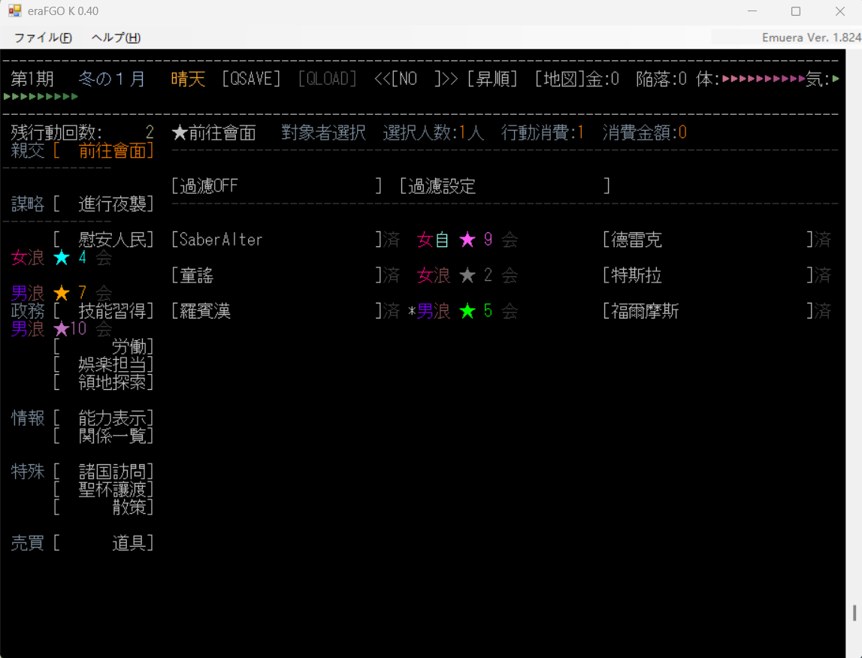Viewport: 862px width, 658px height.
Task: Click the greyed [QLOAD] quick load button
Action: coord(327,79)
